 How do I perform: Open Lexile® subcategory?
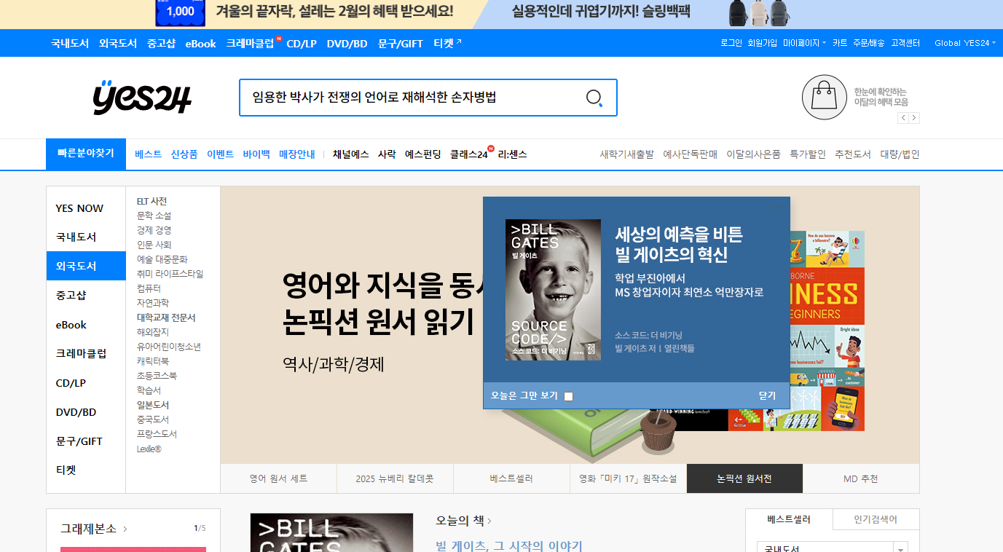(149, 449)
